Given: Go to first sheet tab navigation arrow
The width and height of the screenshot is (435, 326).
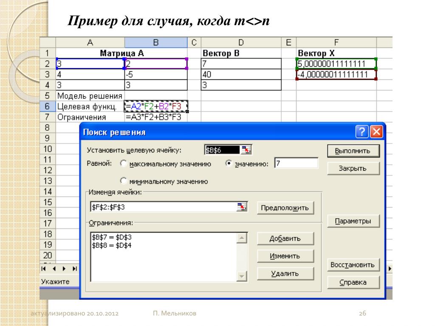Looking at the screenshot, I should (44, 268).
